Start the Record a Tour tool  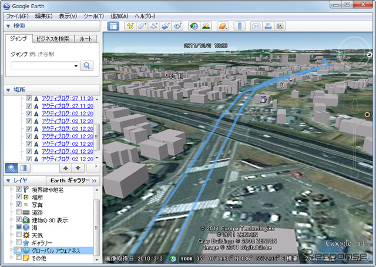(x=177, y=26)
